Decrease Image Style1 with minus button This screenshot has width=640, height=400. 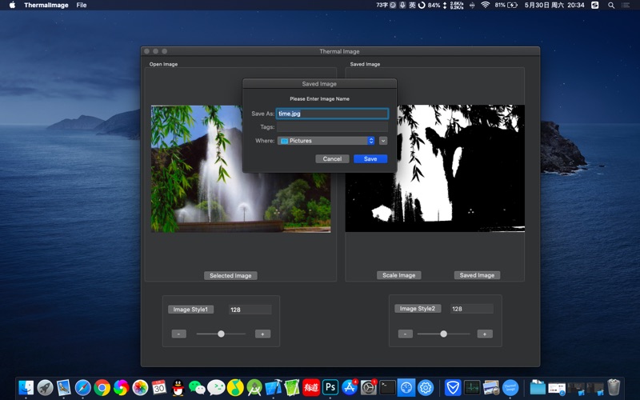(x=178, y=334)
